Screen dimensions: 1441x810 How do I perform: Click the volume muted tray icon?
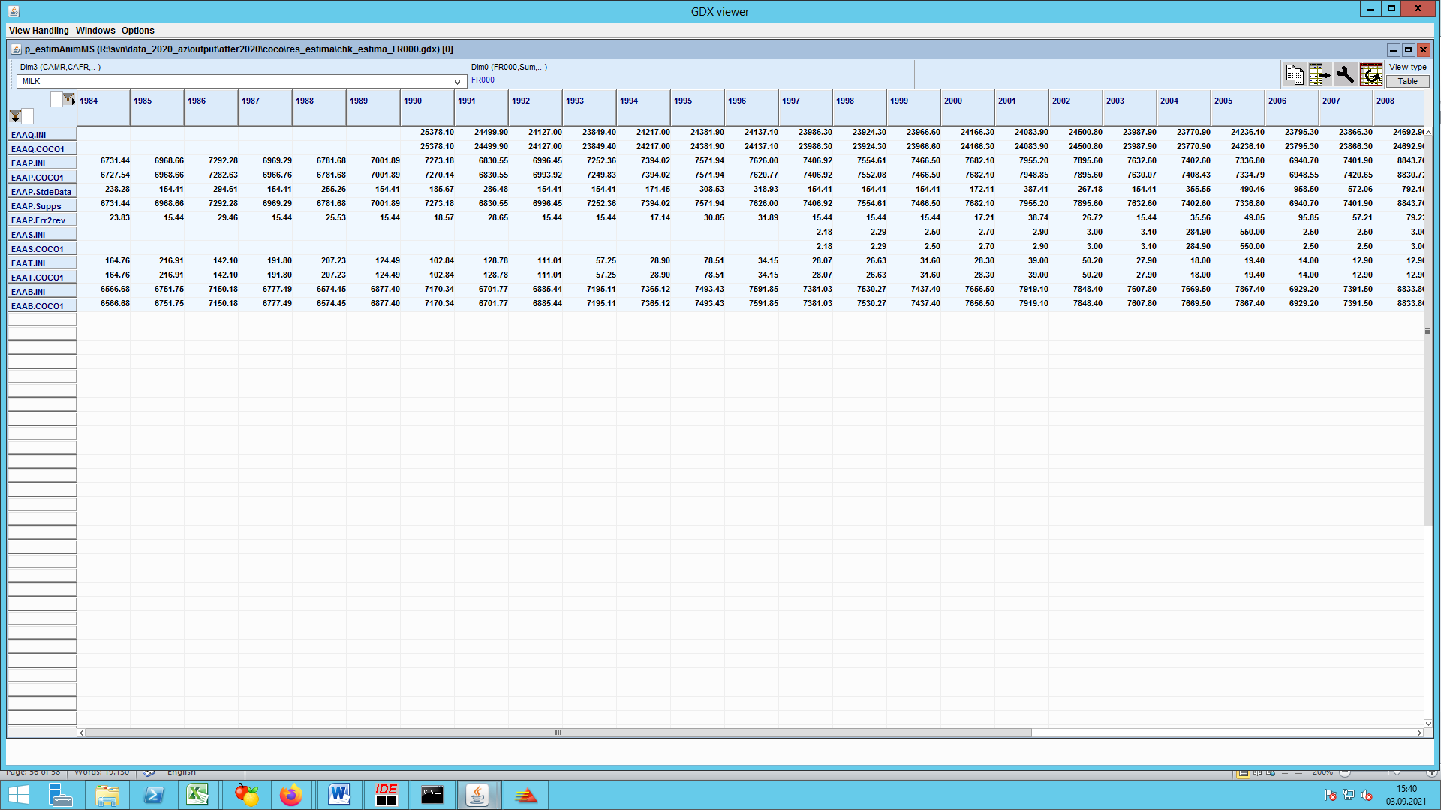pos(1367,795)
